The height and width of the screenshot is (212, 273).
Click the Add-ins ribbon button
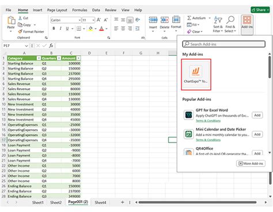click(247, 25)
